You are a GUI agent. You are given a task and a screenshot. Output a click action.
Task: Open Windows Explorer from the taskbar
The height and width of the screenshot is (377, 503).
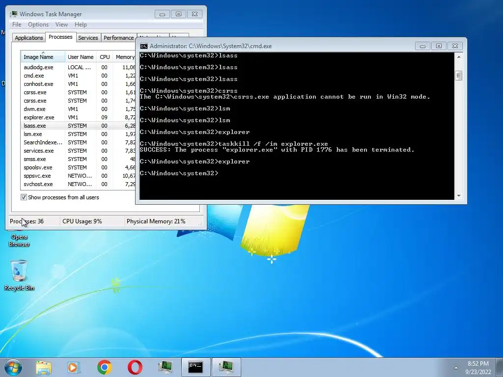[x=44, y=367]
